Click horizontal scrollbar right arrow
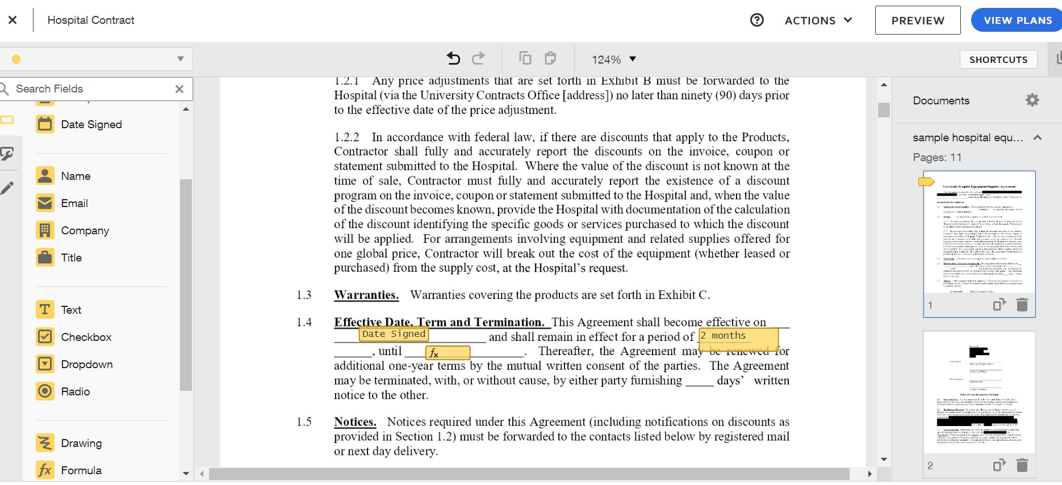This screenshot has width=1062, height=485. [x=869, y=474]
